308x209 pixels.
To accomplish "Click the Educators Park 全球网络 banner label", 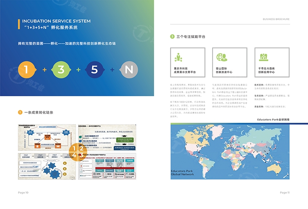I will pos(273,119).
